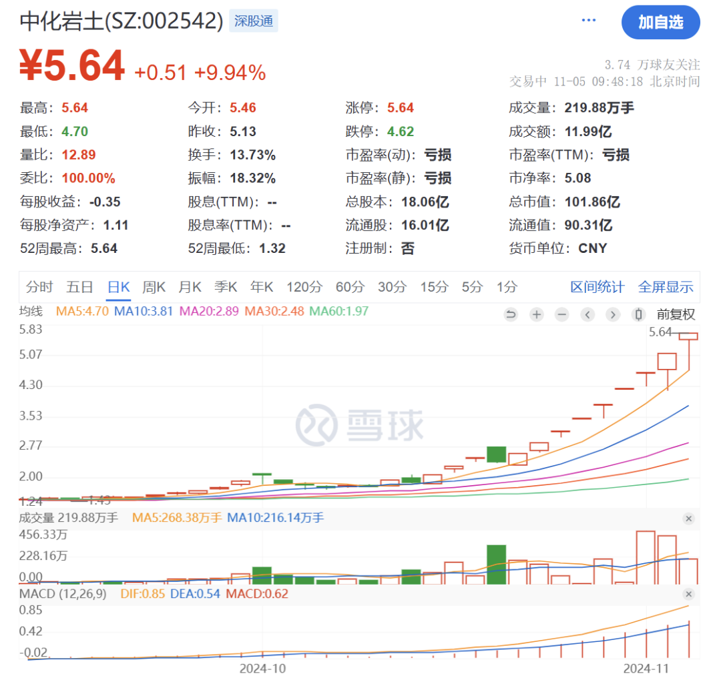This screenshot has height=680, width=721.
Task: Close the 成交量 volume indicator panel
Action: coord(688,519)
